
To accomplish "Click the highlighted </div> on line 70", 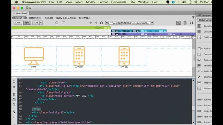I will 36,109.
